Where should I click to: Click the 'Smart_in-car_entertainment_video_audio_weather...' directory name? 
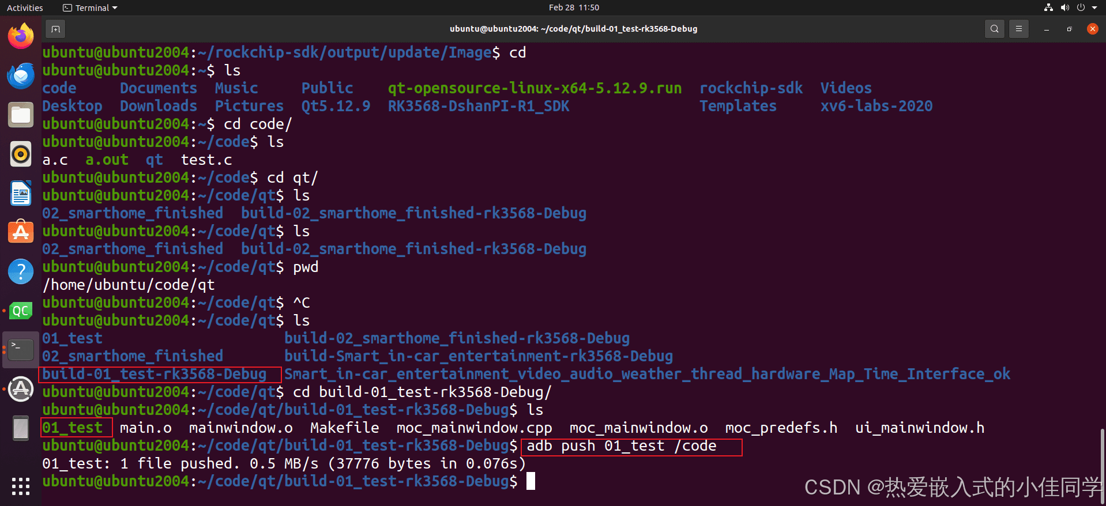[647, 374]
